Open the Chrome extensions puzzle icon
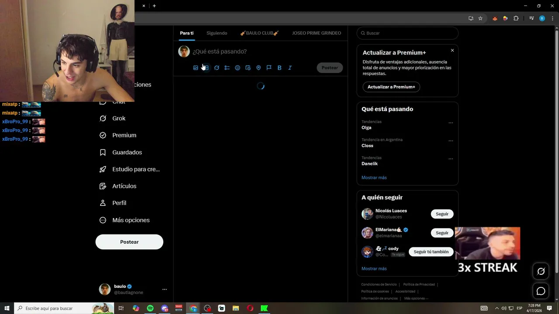Image resolution: width=559 pixels, height=314 pixels. click(516, 18)
